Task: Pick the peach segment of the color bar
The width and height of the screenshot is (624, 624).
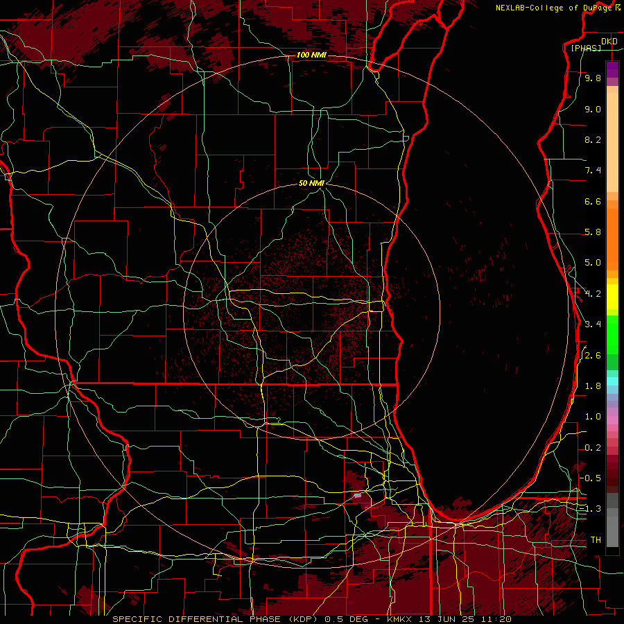Action: [x=612, y=142]
